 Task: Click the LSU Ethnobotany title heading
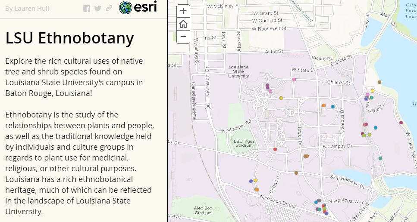(x=70, y=38)
